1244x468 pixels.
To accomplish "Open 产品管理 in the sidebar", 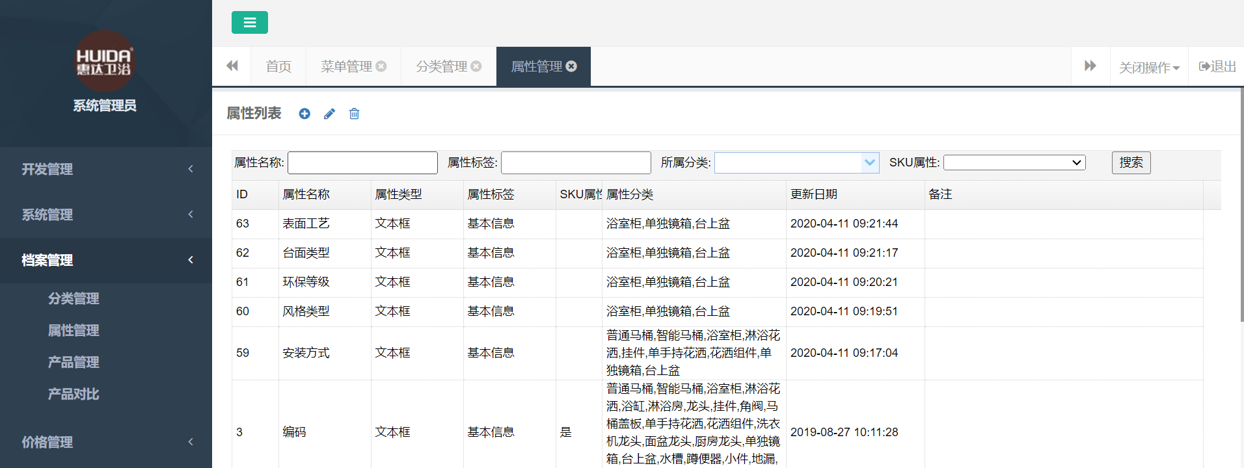I will (x=74, y=362).
